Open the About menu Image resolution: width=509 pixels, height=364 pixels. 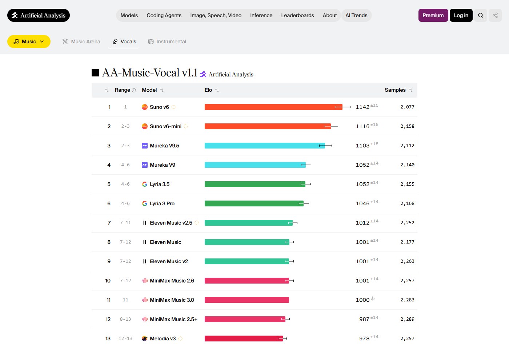(x=330, y=15)
